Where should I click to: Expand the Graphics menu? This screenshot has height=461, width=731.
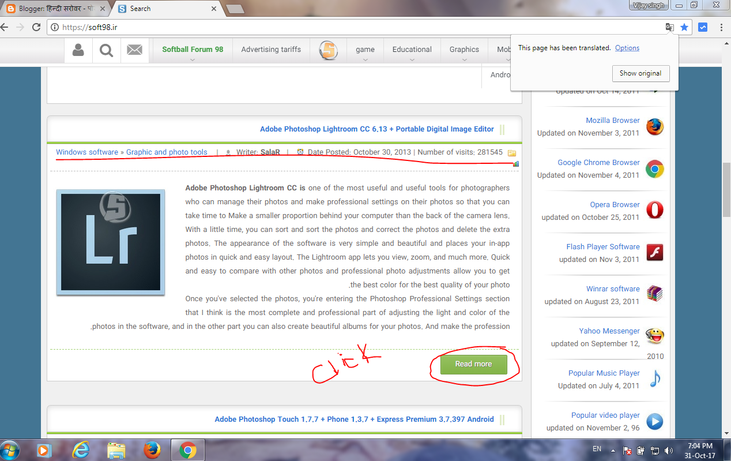coord(464,51)
